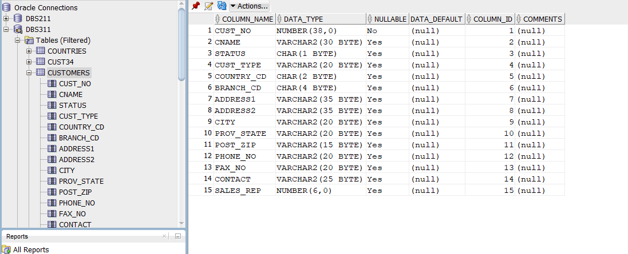628x254 pixels.
Task: Expand the COUNTRIES table node
Action: click(29, 51)
